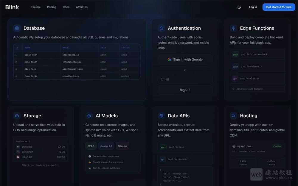Click Sign in with Google button
Screen dimensions: 298x186
pos(185,60)
